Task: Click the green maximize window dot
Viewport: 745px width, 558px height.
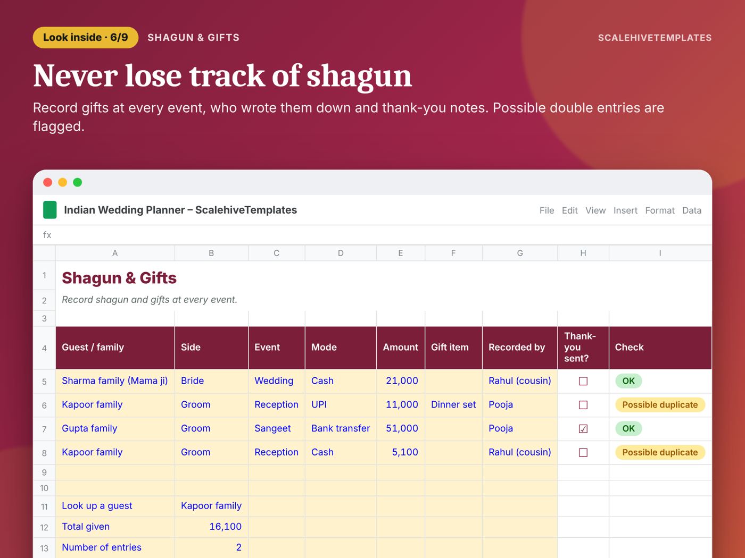Action: (x=77, y=182)
